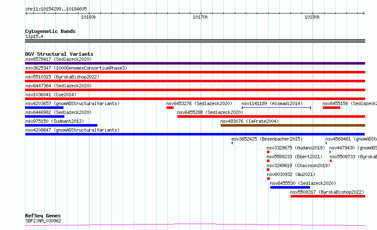
Task: Select the esv3625347 1000GenomesConsortiumPhase3 variant label
Action: tap(76, 68)
